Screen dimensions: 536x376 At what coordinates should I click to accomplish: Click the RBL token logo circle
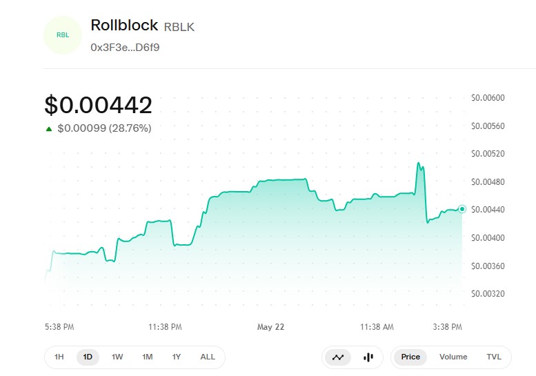63,35
